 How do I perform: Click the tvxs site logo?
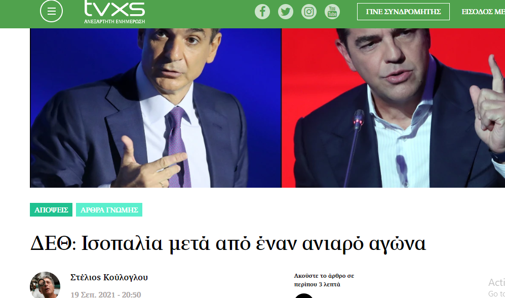pos(114,9)
